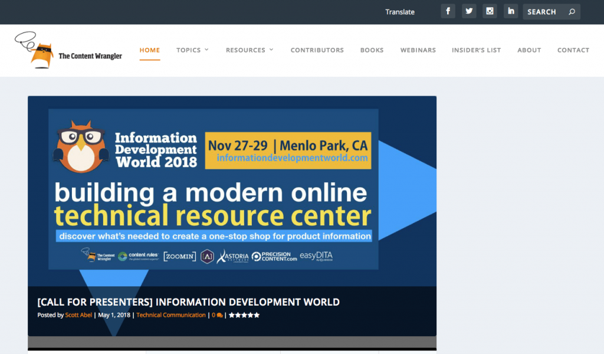The image size is (604, 354).
Task: Open the RESOURCES dropdown menu
Action: point(249,50)
